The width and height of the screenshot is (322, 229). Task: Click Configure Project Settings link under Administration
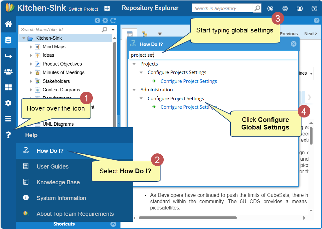[189, 107]
